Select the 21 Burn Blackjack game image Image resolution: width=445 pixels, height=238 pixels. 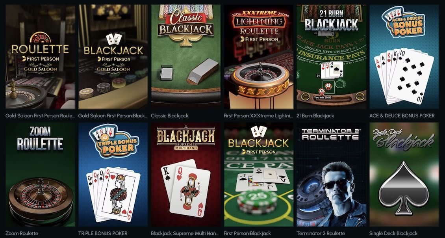[331, 56]
